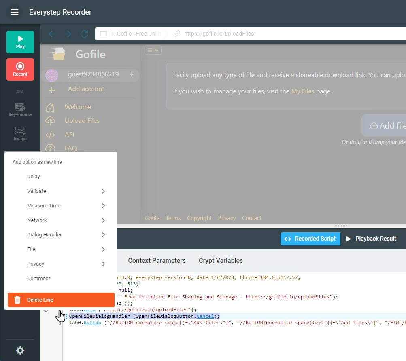Image resolution: width=406 pixels, height=361 pixels.
Task: Expand the Measure Time submenu
Action: pos(61,206)
